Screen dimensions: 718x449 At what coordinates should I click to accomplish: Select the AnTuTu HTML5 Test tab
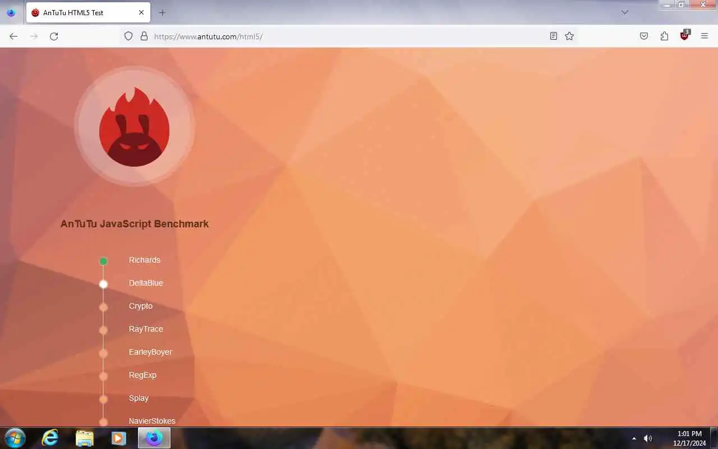tap(88, 12)
